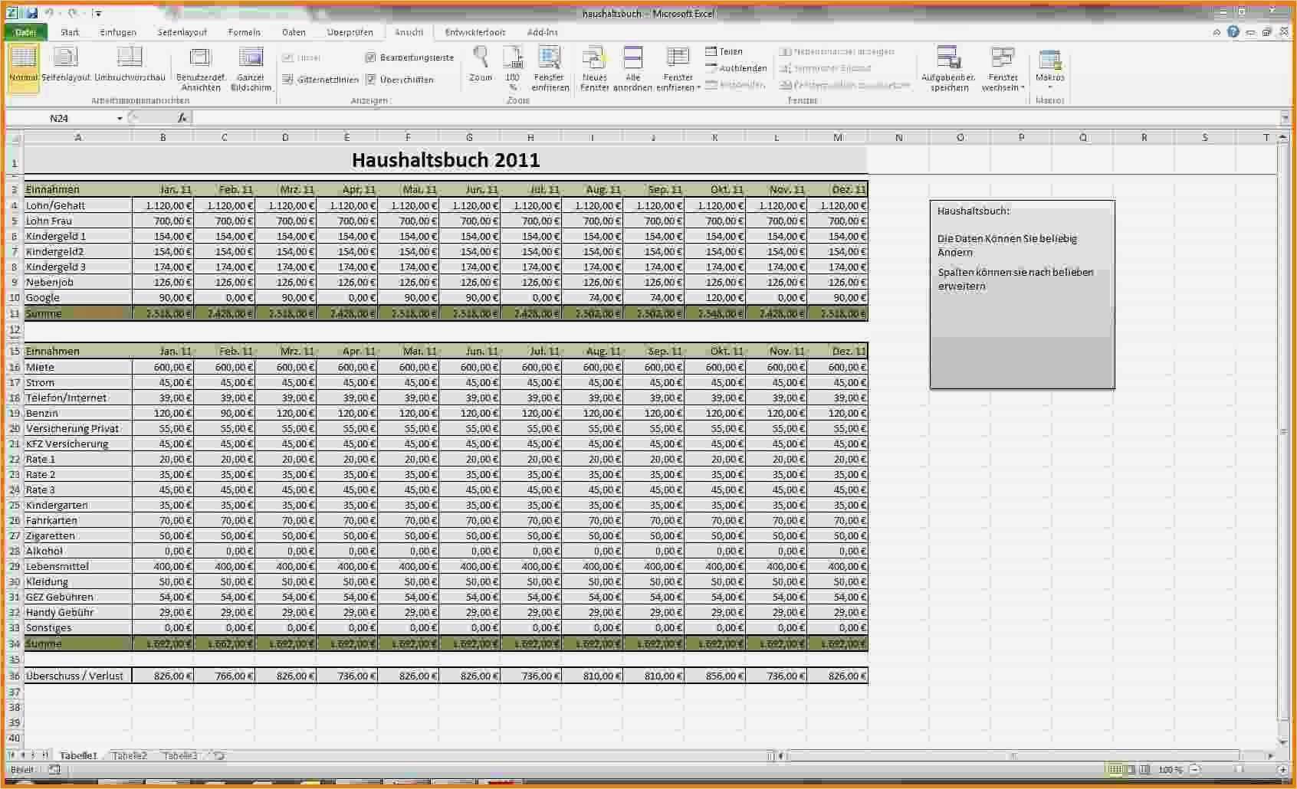This screenshot has width=1297, height=789.
Task: Switch to the Daten ribbon tab
Action: pos(294,32)
